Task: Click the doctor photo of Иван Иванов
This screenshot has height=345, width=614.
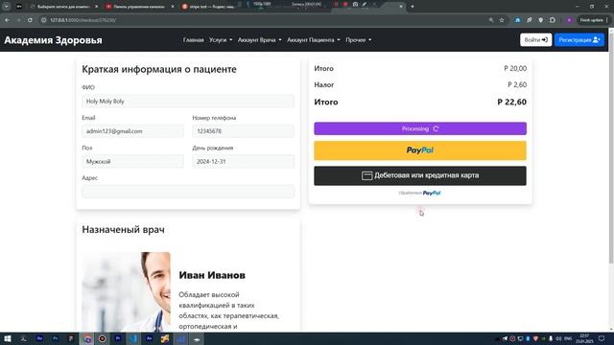Action: (126, 291)
